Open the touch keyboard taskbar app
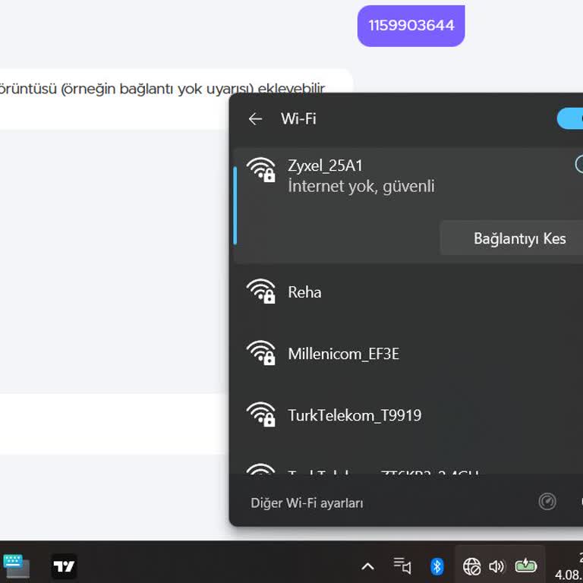 (x=16, y=566)
